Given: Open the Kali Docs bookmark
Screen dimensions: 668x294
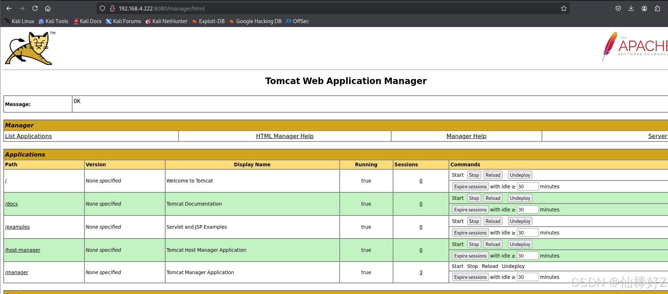Looking at the screenshot, I should click(x=87, y=21).
